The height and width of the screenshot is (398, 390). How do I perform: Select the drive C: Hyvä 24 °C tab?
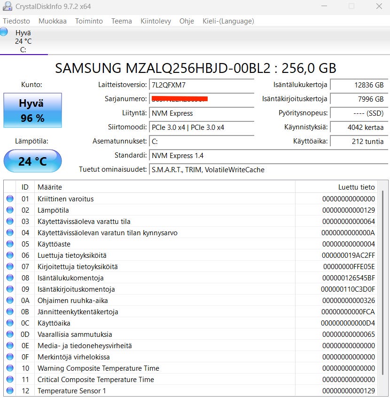pyautogui.click(x=23, y=41)
